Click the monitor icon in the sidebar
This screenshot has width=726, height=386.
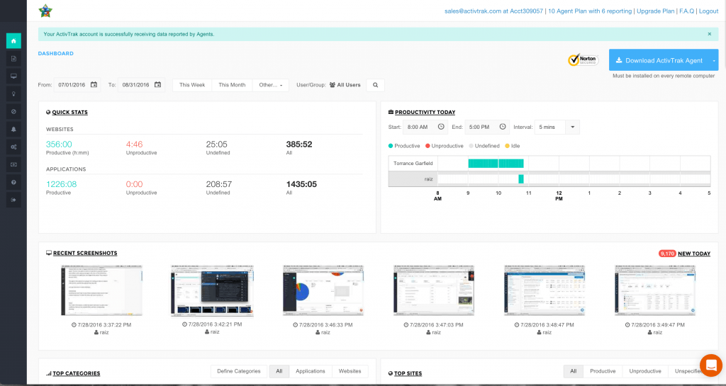click(13, 76)
